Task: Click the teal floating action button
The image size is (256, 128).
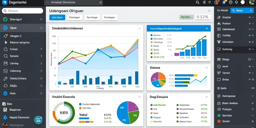Action: (38, 120)
